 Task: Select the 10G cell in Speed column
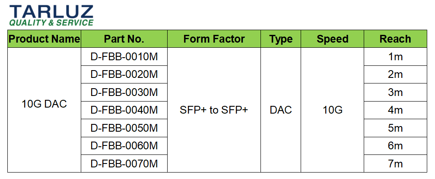(332, 110)
